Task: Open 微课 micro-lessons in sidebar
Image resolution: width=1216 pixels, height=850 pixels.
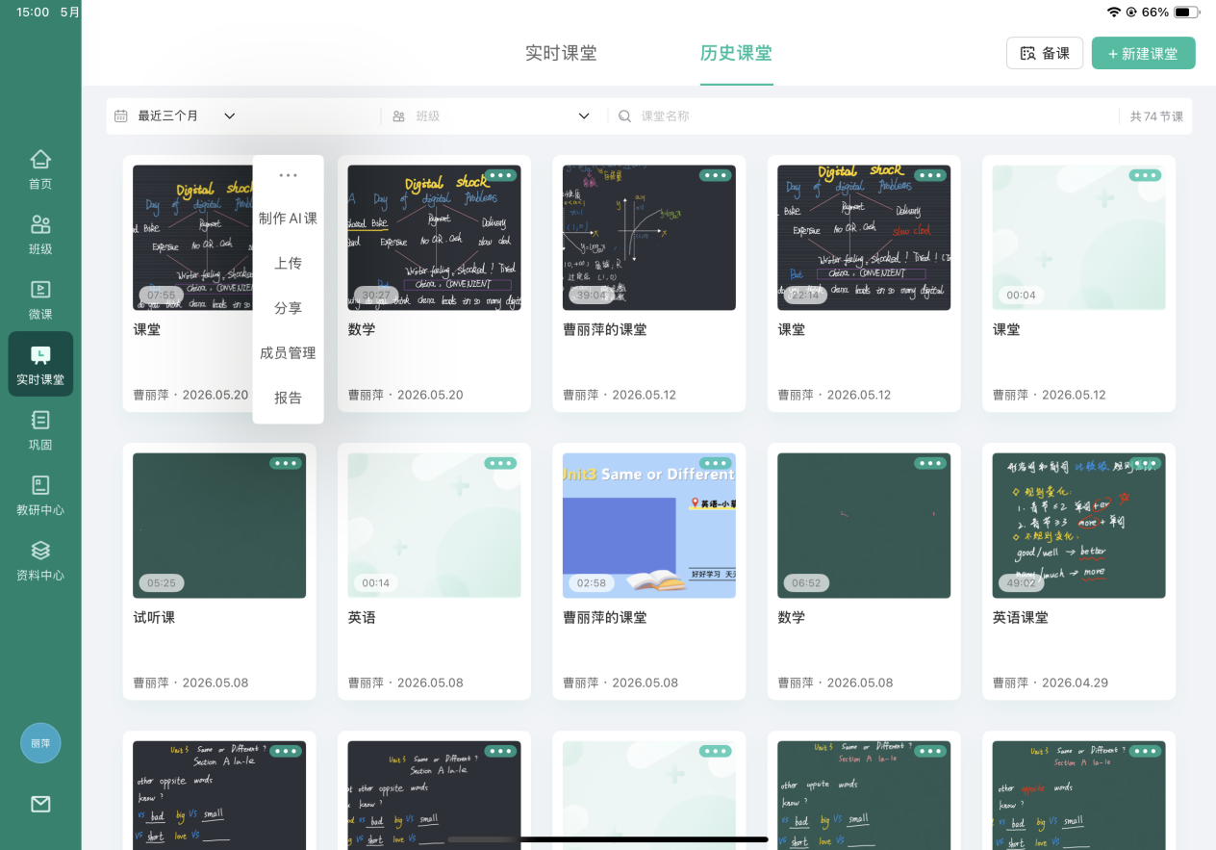Action: click(40, 299)
